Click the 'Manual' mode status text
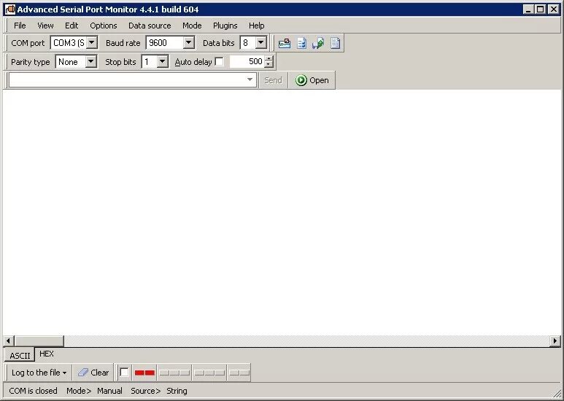This screenshot has width=564, height=401. (x=109, y=391)
